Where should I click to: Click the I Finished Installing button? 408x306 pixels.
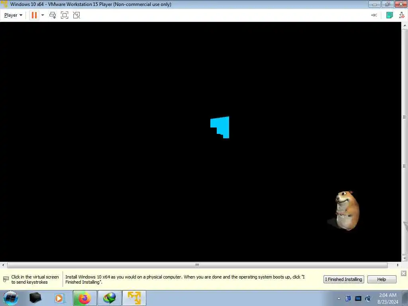tap(344, 279)
